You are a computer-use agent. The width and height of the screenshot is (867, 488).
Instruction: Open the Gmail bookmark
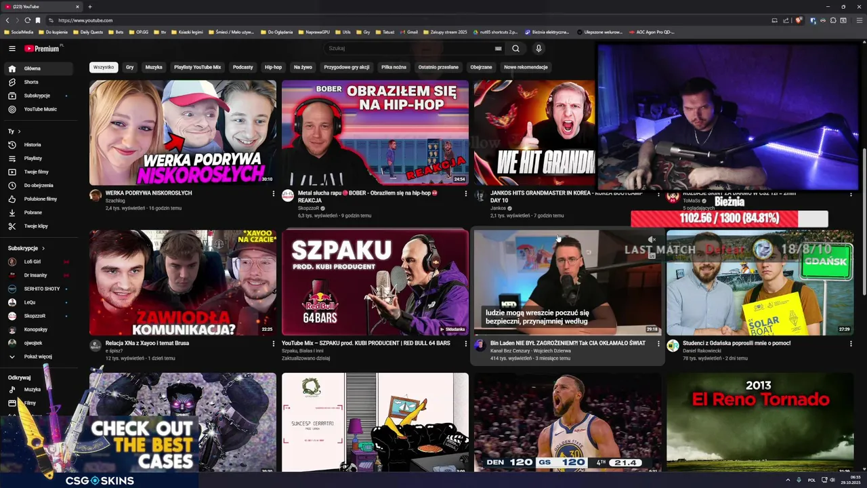(x=408, y=32)
